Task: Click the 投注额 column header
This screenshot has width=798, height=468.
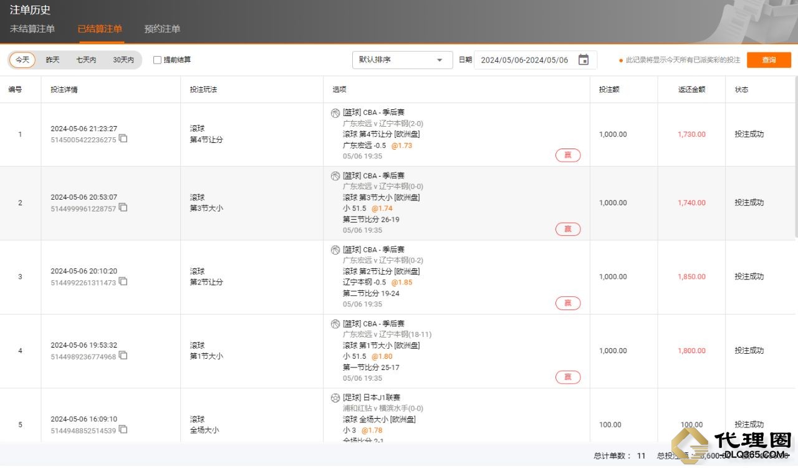Action: [x=609, y=90]
